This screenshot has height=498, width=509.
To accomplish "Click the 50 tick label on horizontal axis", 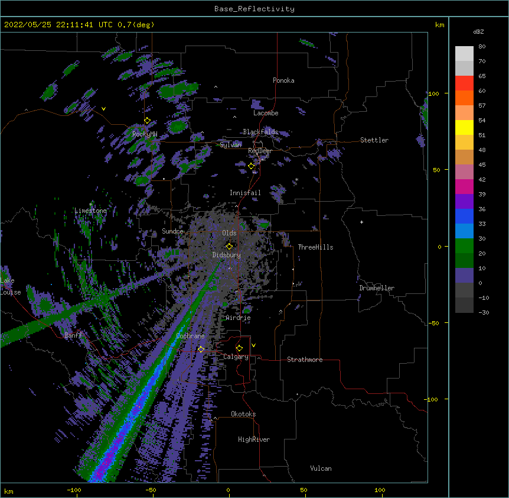I will coord(304,490).
